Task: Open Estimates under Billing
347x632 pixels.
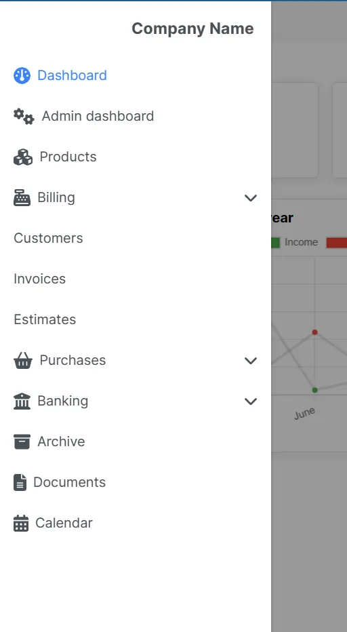Action: (x=45, y=319)
